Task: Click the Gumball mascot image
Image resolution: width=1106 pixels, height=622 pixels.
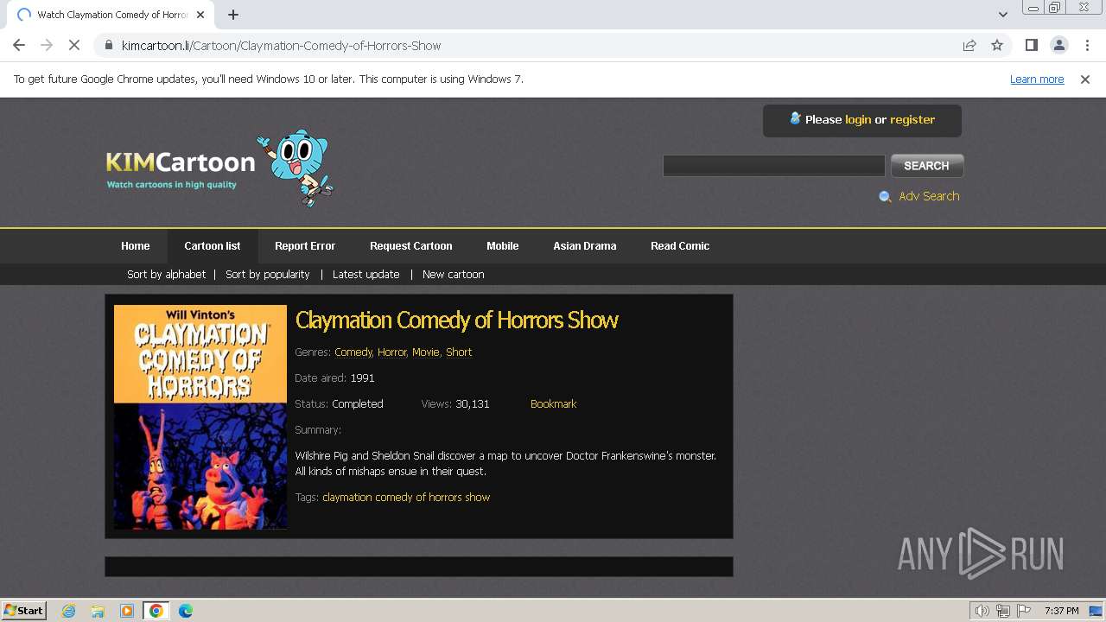Action: tap(296, 168)
